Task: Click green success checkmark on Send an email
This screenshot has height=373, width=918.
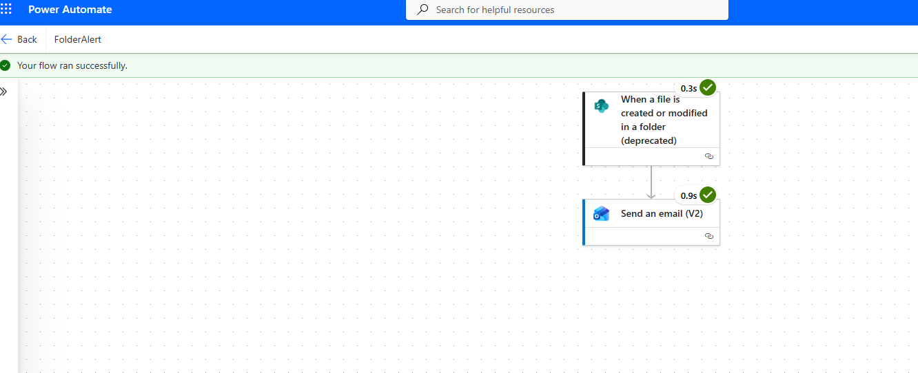Action: 708,195
